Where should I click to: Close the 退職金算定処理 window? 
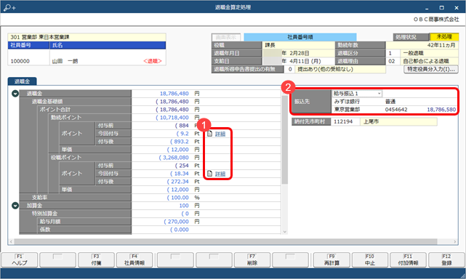457,8
